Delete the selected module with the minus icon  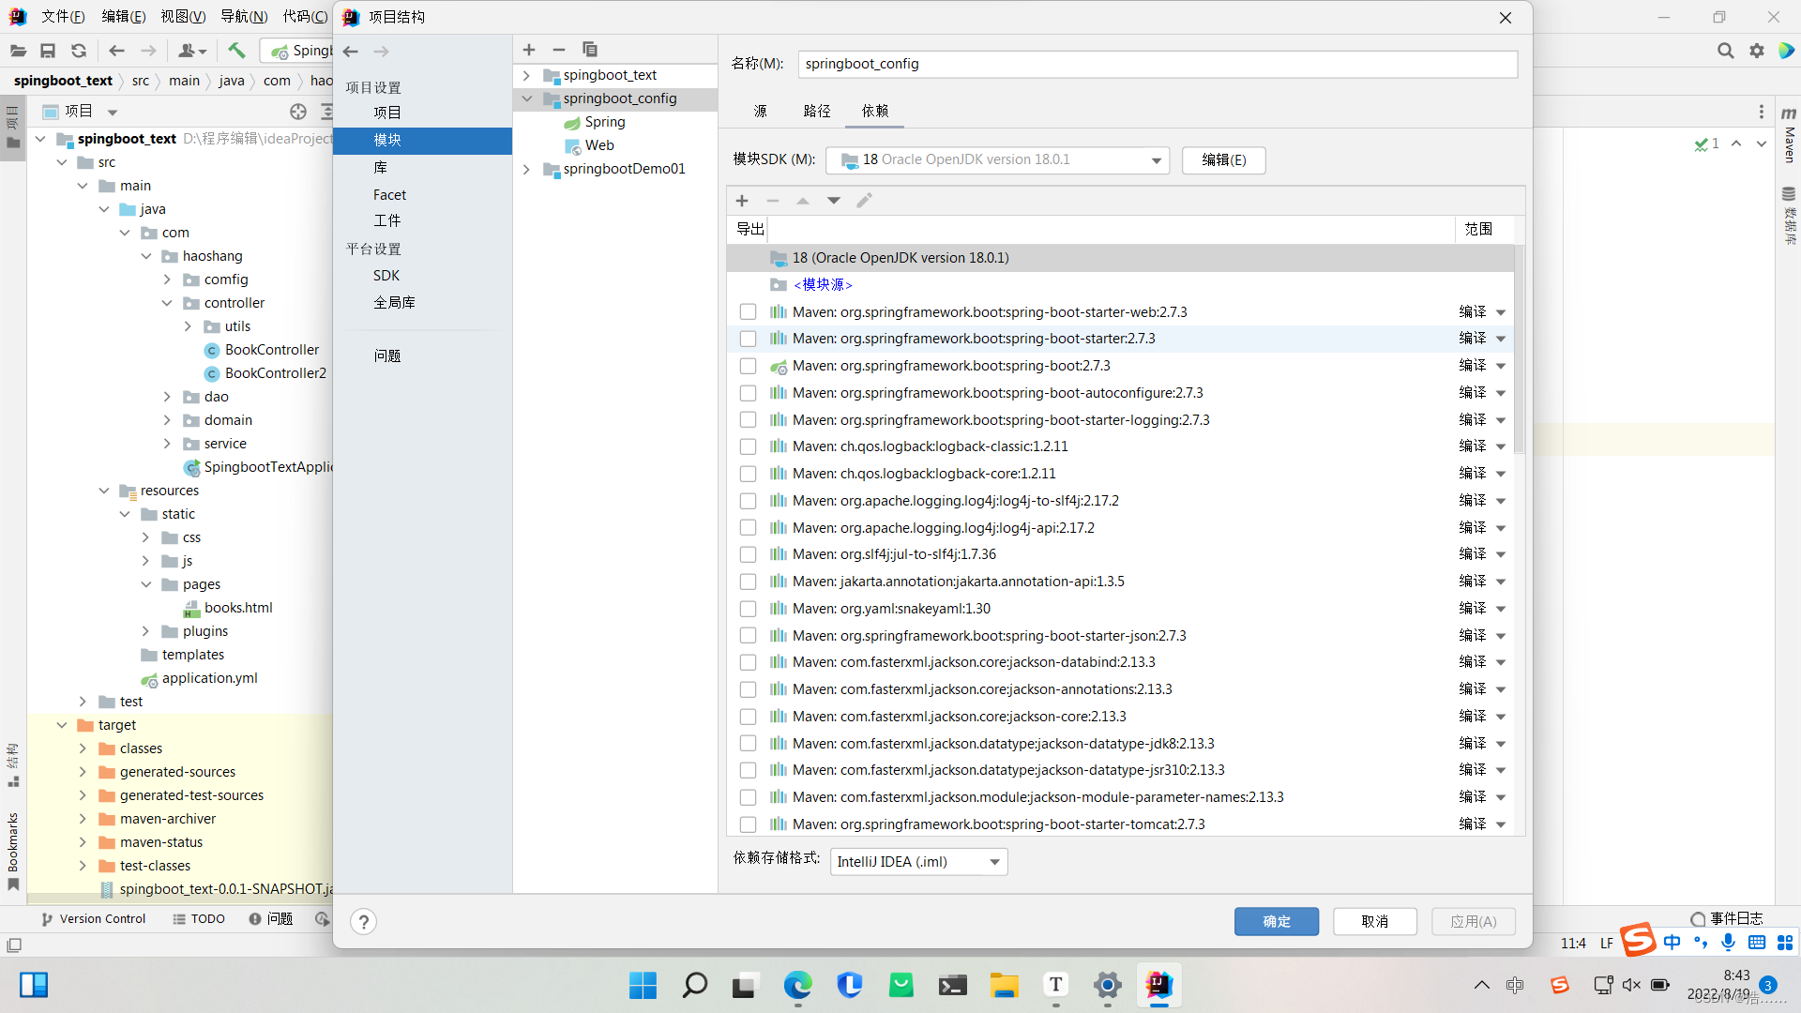point(559,50)
